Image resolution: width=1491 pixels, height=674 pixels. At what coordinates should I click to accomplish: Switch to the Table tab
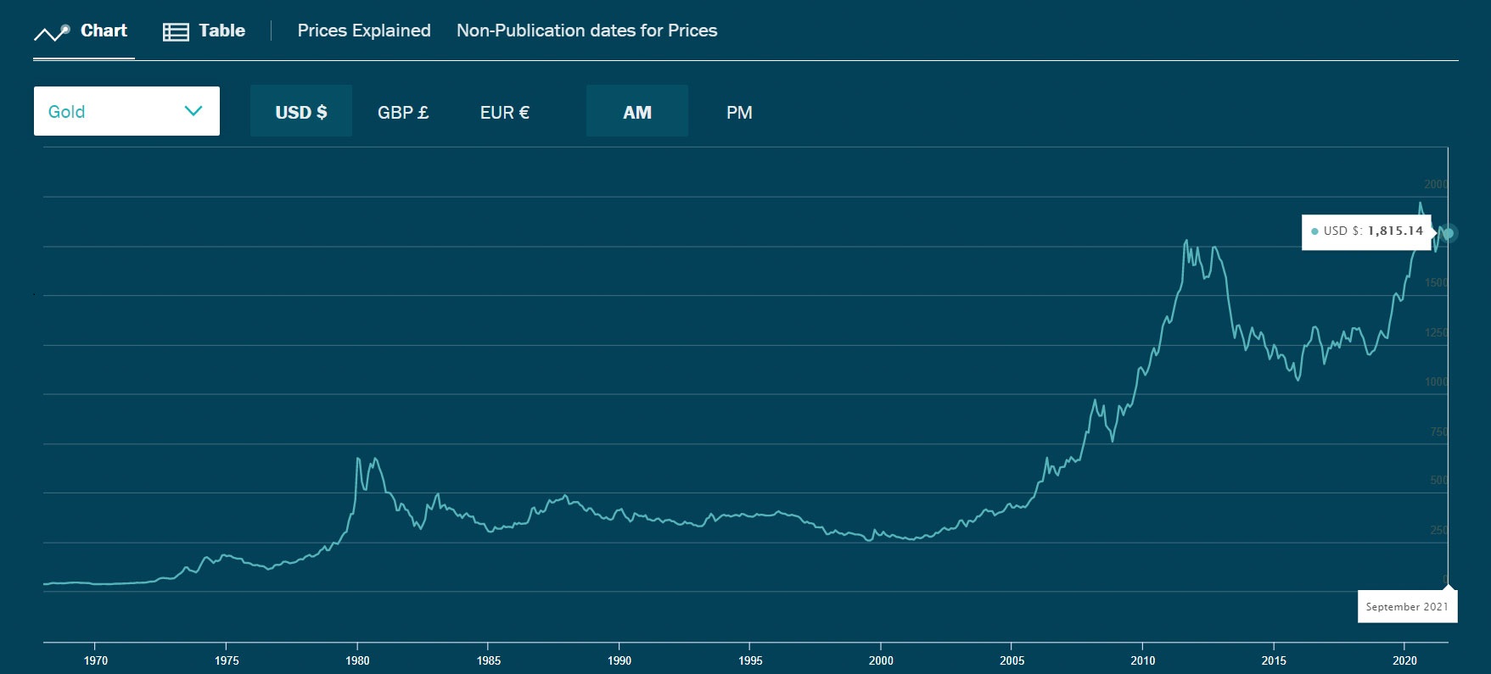[204, 32]
